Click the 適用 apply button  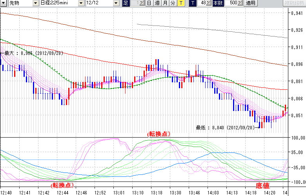coord(250,3)
